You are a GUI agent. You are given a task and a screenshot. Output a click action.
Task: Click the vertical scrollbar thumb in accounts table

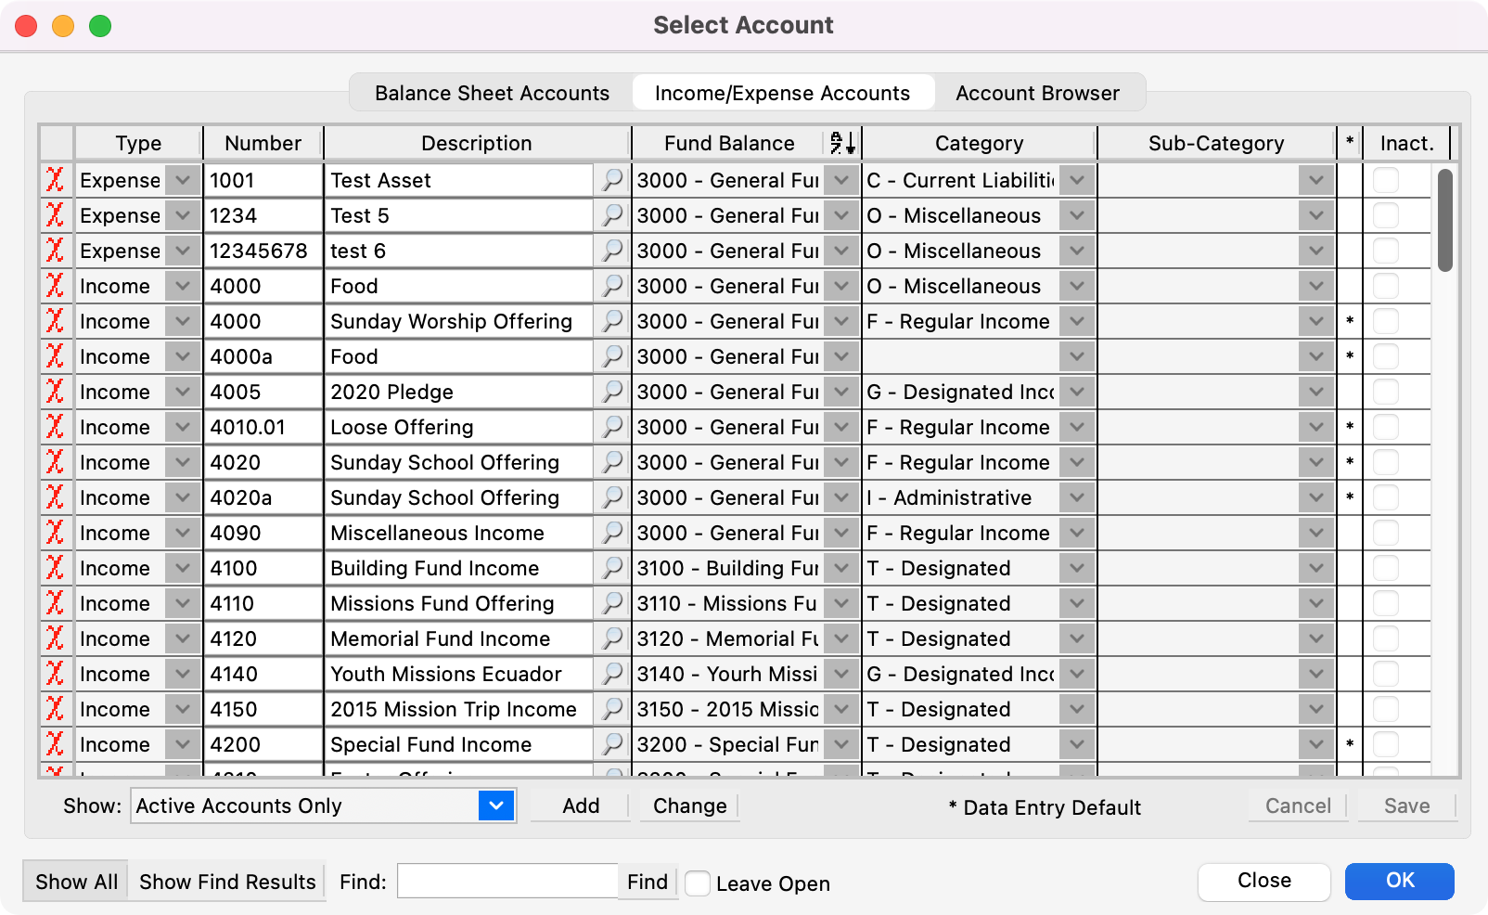pyautogui.click(x=1444, y=221)
